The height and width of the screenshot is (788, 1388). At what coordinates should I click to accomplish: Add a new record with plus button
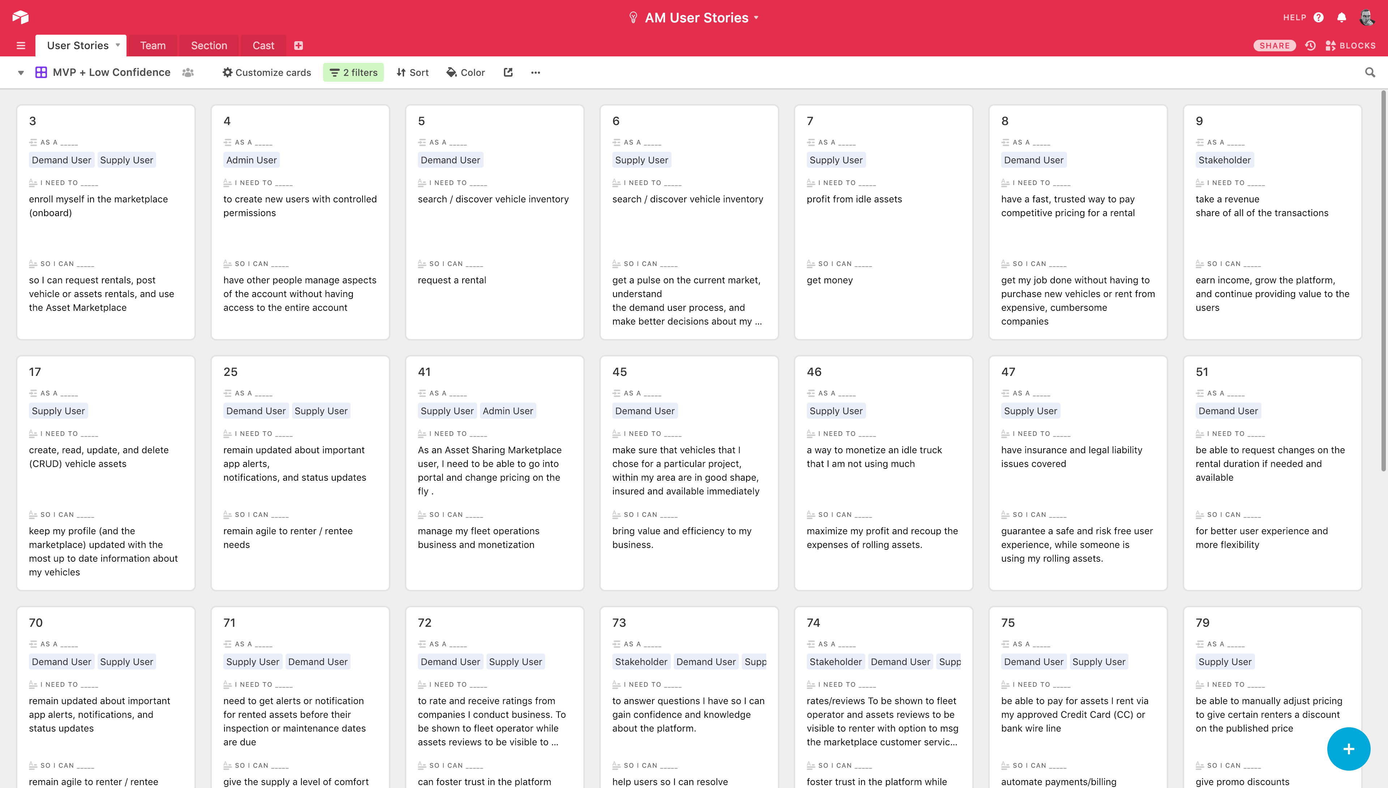click(1349, 749)
